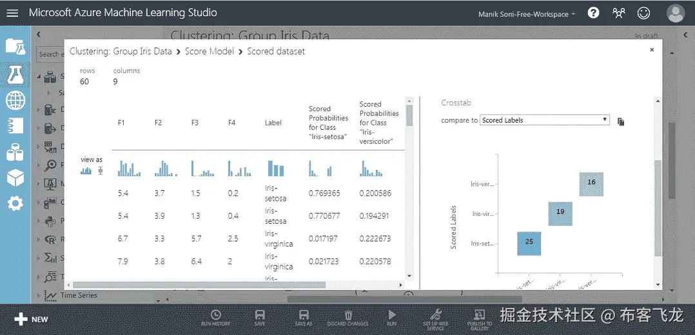Open the user account avatar
695x335 pixels.
click(676, 13)
